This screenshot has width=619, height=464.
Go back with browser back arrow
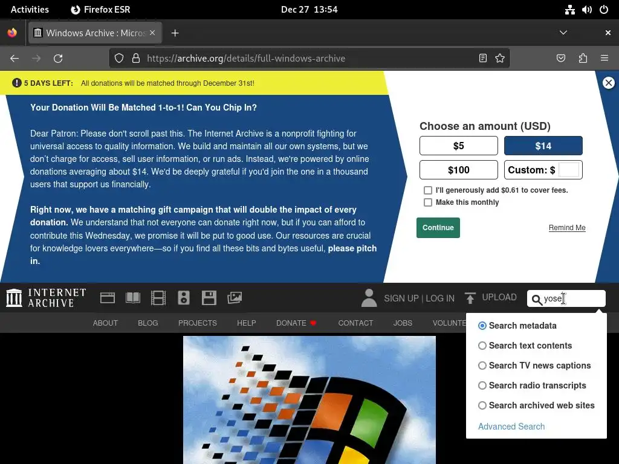15,59
